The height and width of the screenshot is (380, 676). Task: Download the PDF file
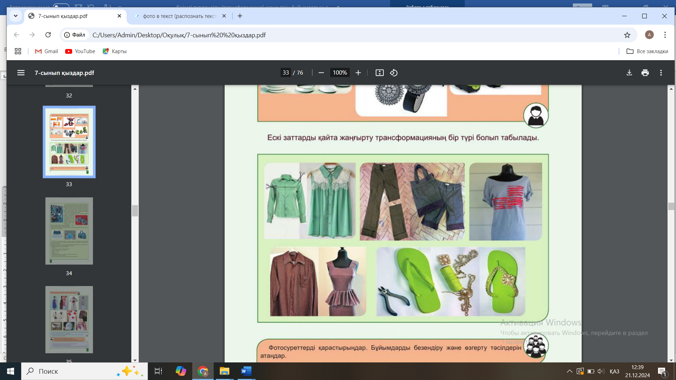(629, 73)
